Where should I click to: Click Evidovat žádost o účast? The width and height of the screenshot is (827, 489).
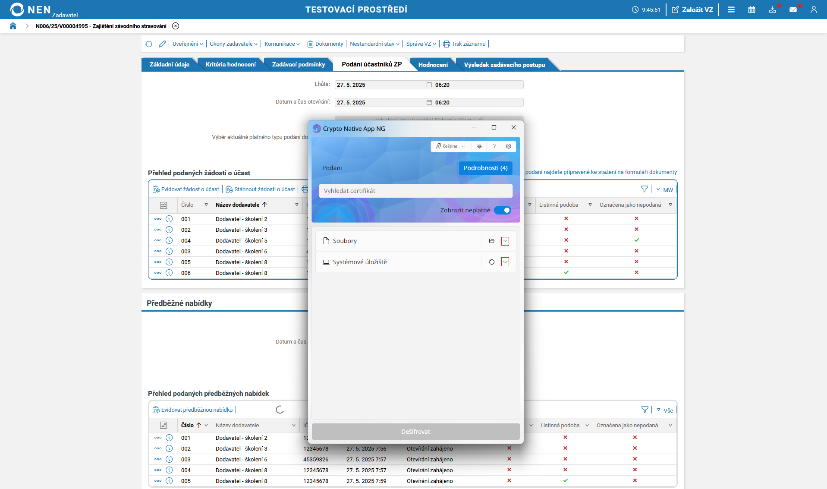coord(186,189)
